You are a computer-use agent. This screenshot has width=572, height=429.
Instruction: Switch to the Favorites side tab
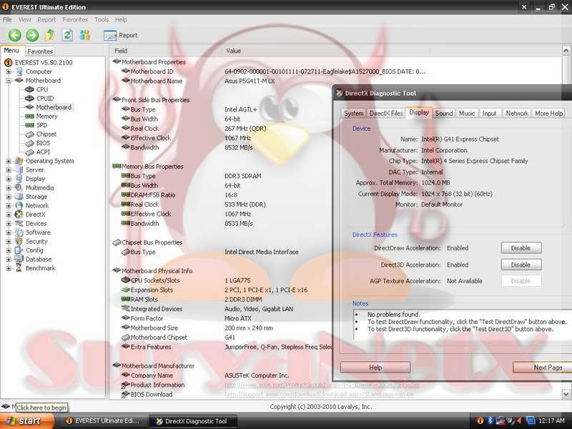click(x=40, y=51)
